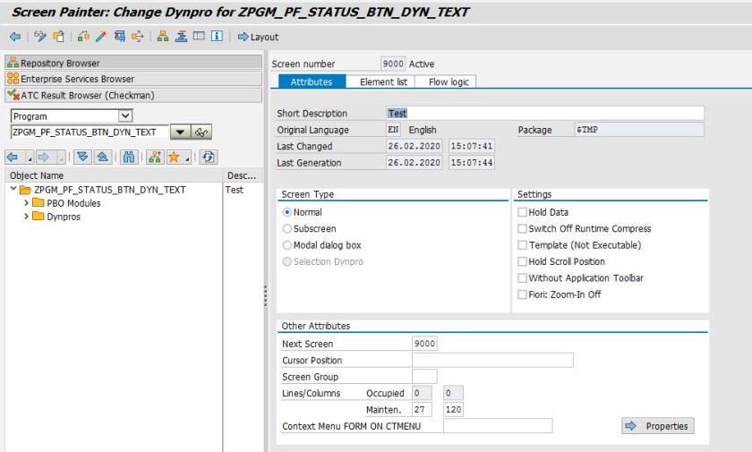Open the Program object type dropdown
Image resolution: width=752 pixels, height=452 pixels.
[125, 115]
